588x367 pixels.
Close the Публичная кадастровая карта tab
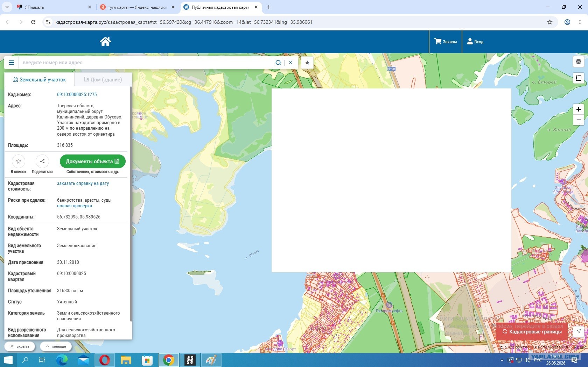[x=256, y=7]
